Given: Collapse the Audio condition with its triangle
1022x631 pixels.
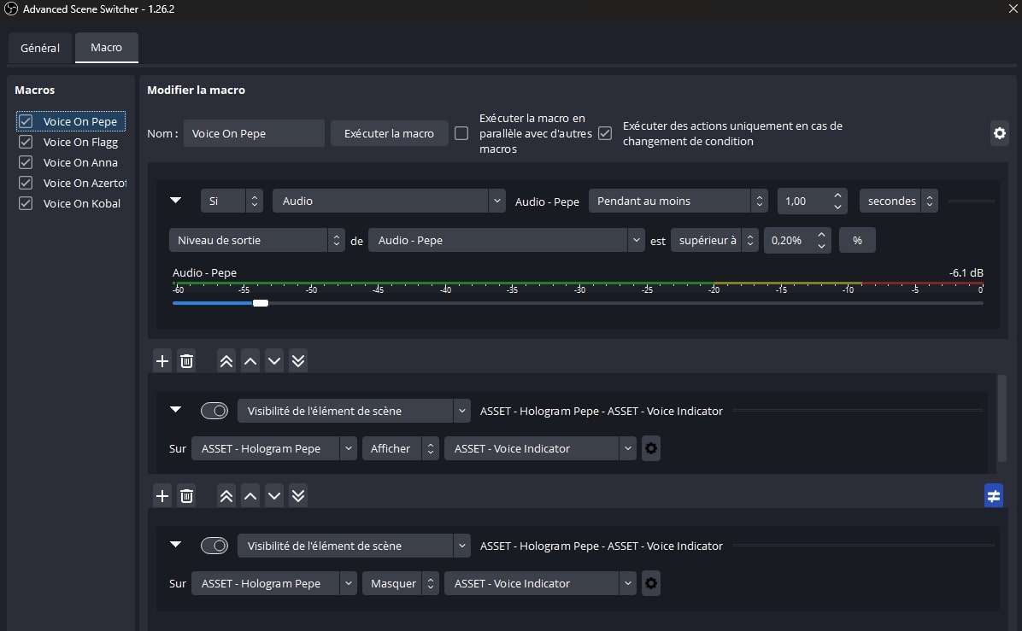Looking at the screenshot, I should click(176, 200).
